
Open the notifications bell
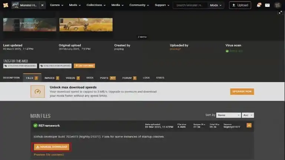(x=259, y=5)
